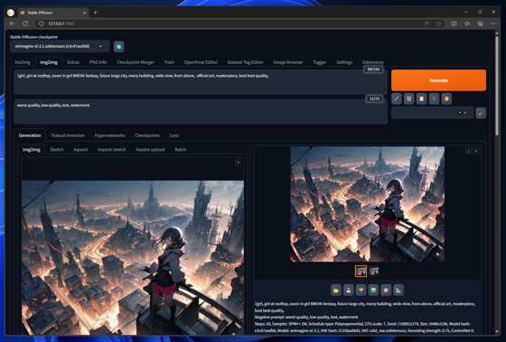
Task: Select the Lora tab
Action: pyautogui.click(x=173, y=135)
